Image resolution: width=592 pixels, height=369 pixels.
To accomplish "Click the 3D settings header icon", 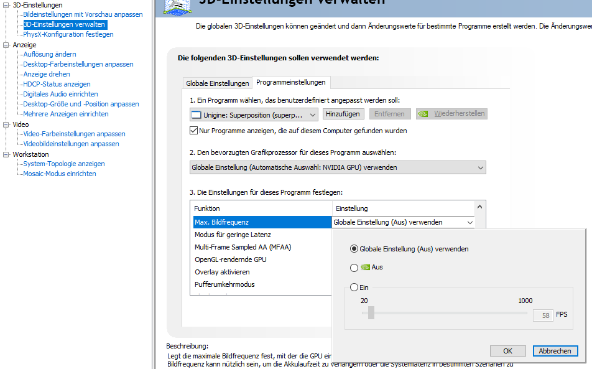I will [177, 7].
